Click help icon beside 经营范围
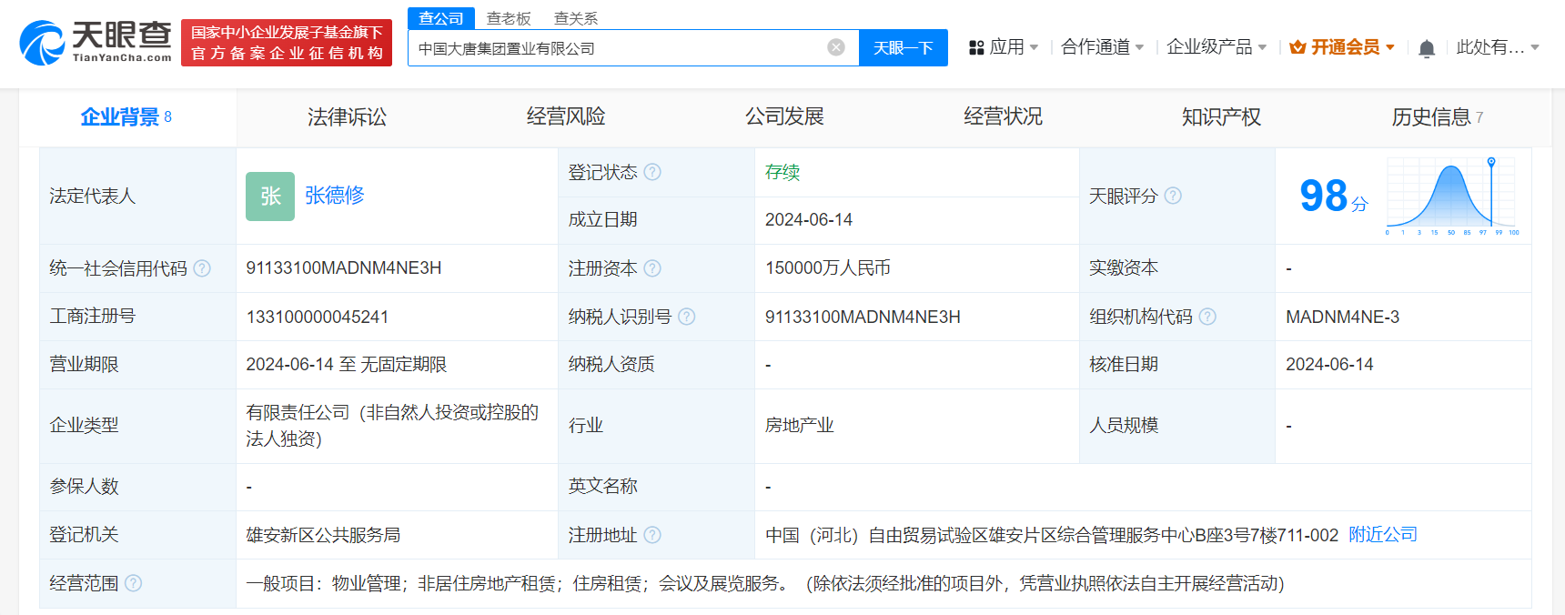Screen dimensions: 1565x615 point(133,583)
